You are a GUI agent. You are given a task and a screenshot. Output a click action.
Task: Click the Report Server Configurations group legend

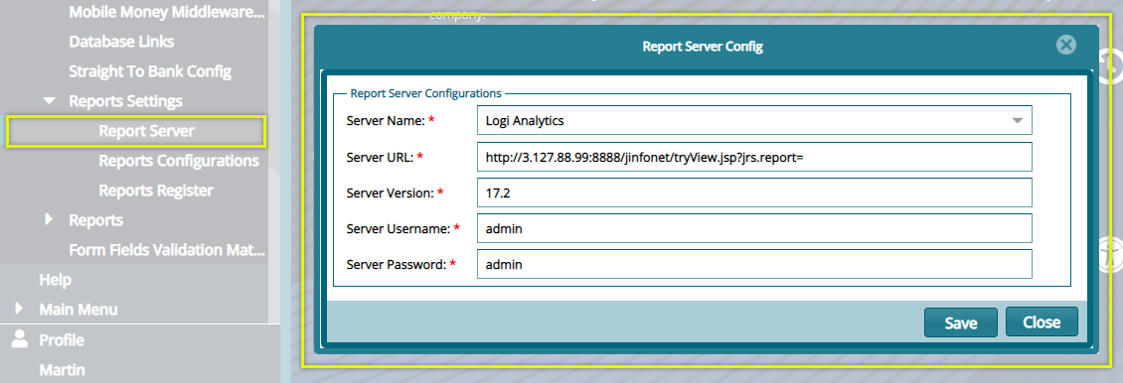coord(425,93)
